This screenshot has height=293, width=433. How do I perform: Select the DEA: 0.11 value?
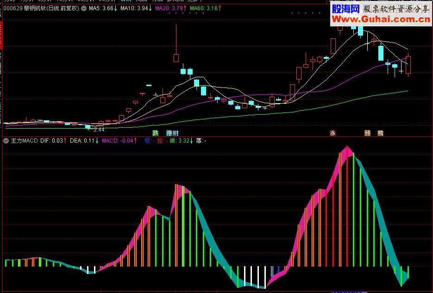click(84, 141)
